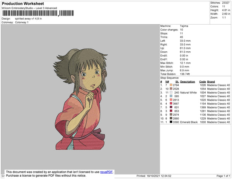The width and height of the screenshot is (232, 179).
Task: Click the Stitches count 23327
Action: pyautogui.click(x=226, y=3)
